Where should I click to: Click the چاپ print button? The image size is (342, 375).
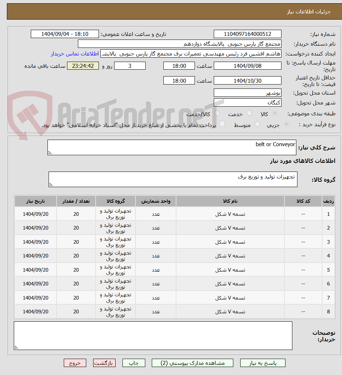(134, 363)
